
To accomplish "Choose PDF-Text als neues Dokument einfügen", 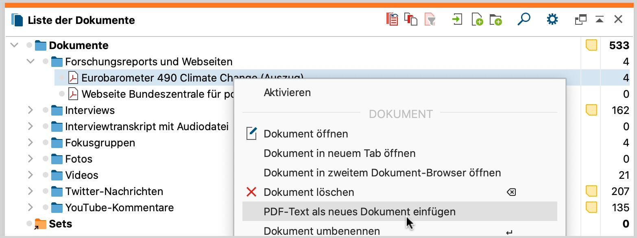I will click(400, 212).
